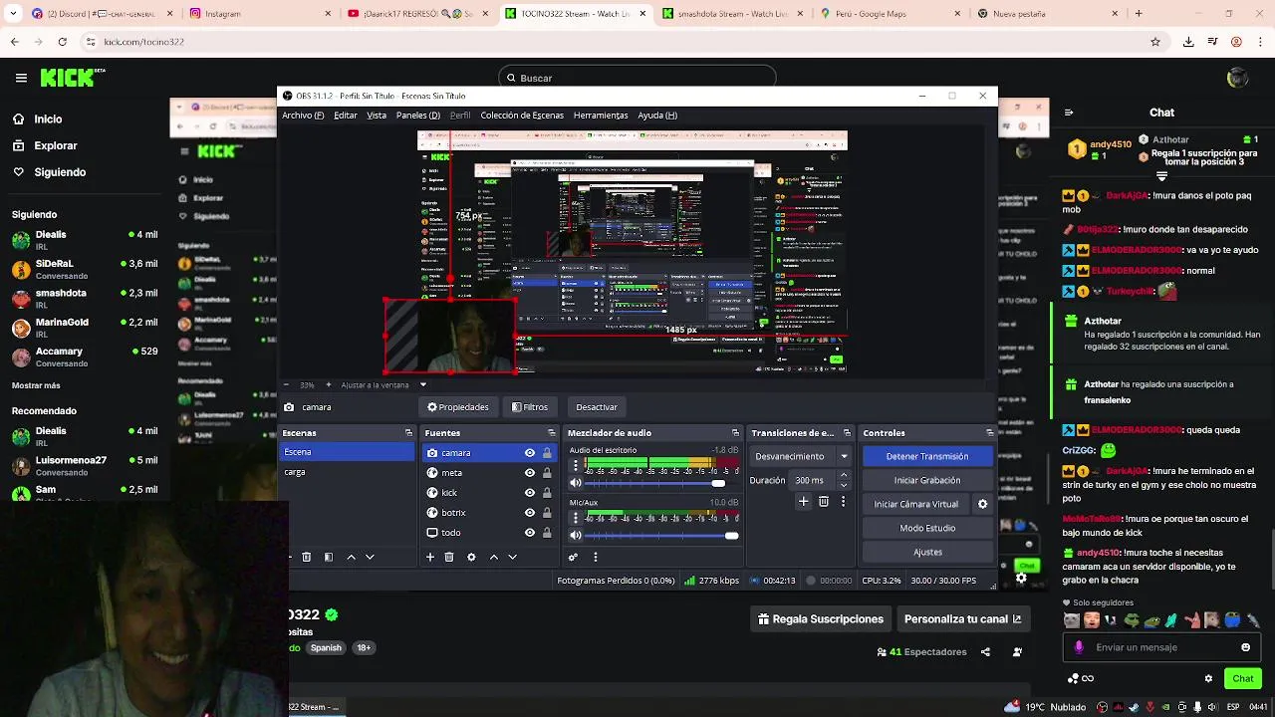Open Personaliza tu canal link
1275x717 pixels.
962,619
